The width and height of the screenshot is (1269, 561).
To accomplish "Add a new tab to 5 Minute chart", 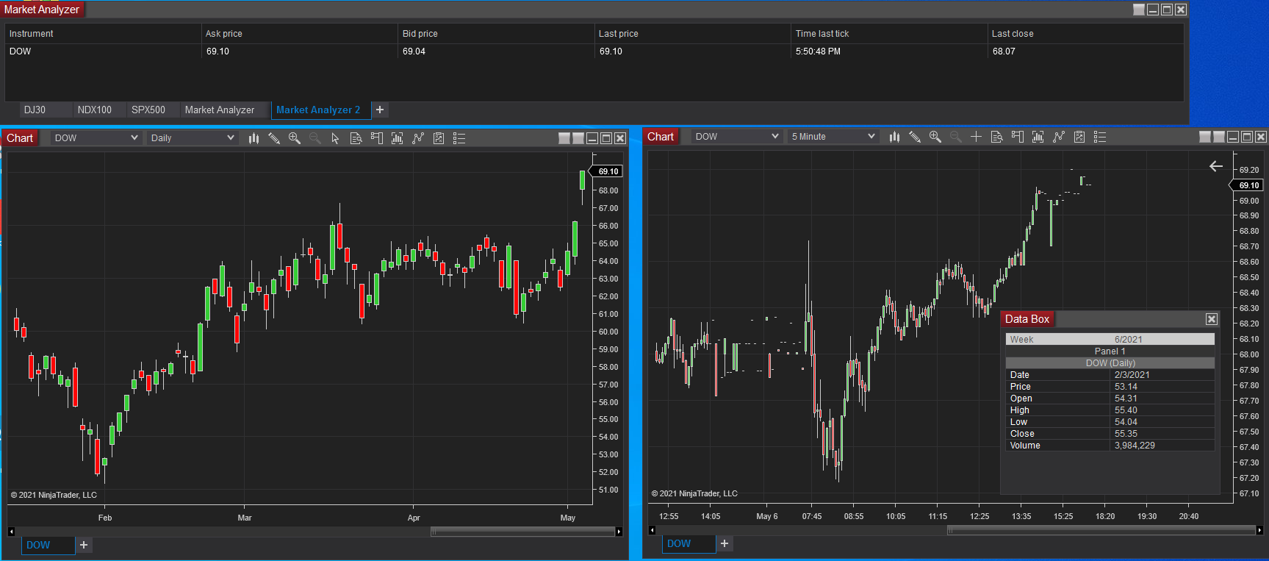I will tap(725, 543).
